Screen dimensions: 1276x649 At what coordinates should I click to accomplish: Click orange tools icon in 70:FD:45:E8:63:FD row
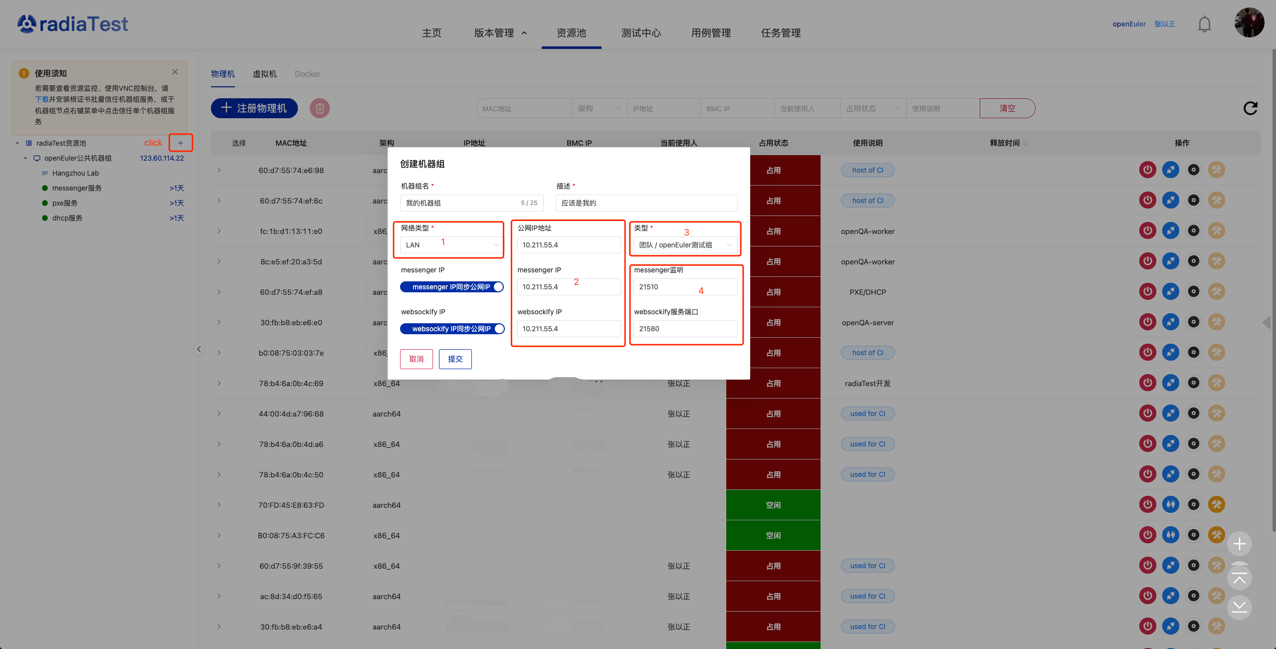click(1216, 505)
